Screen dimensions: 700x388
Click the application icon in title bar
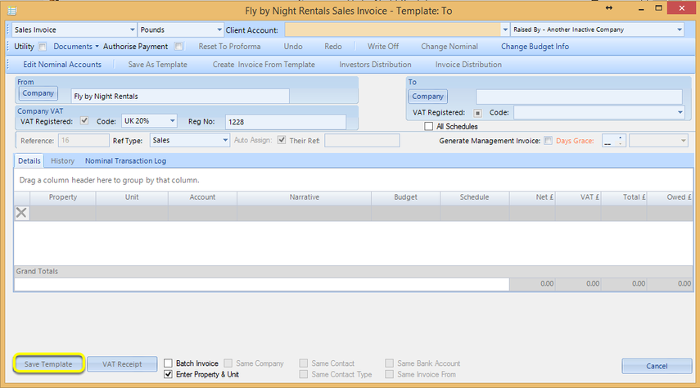tap(12, 11)
